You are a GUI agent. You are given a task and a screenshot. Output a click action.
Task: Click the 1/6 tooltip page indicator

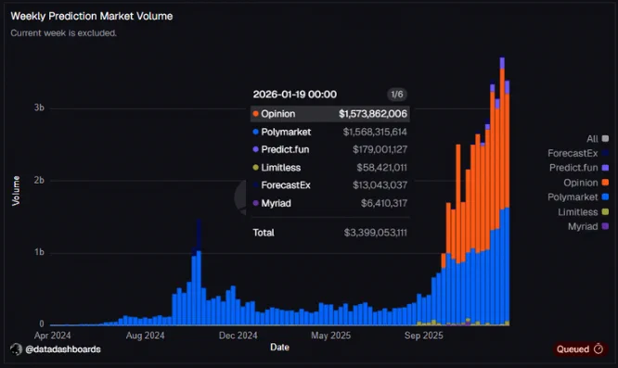pyautogui.click(x=397, y=95)
